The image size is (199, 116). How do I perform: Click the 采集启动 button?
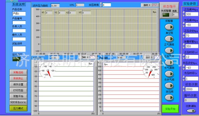pos(18,73)
